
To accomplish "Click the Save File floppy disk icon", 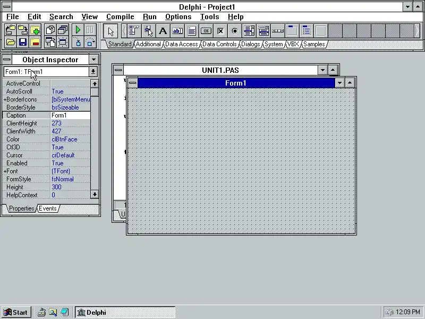I will point(23,43).
